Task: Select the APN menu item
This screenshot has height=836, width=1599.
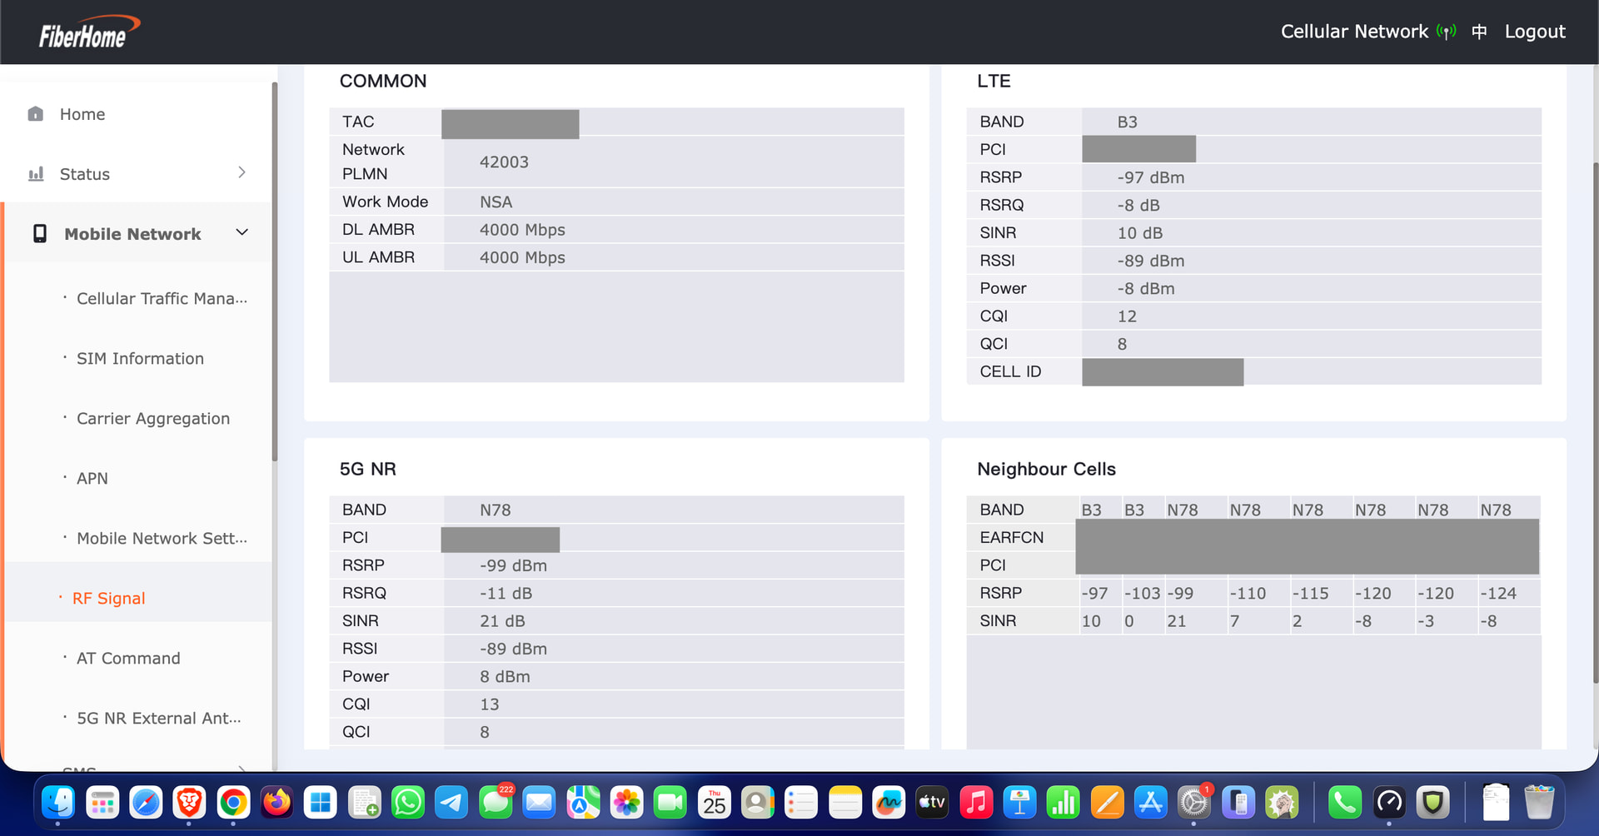Action: point(92,479)
